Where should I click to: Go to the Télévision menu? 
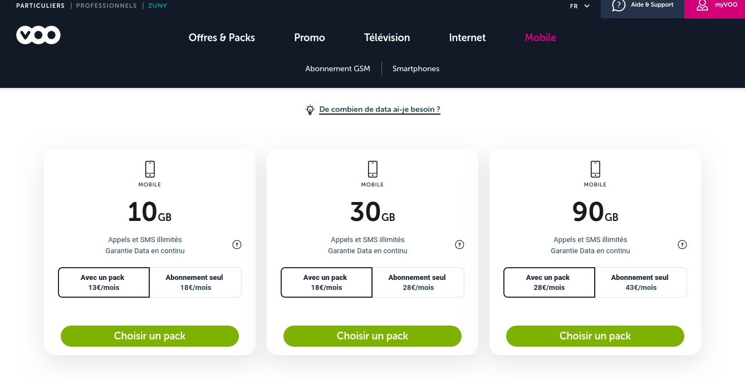[x=387, y=38]
